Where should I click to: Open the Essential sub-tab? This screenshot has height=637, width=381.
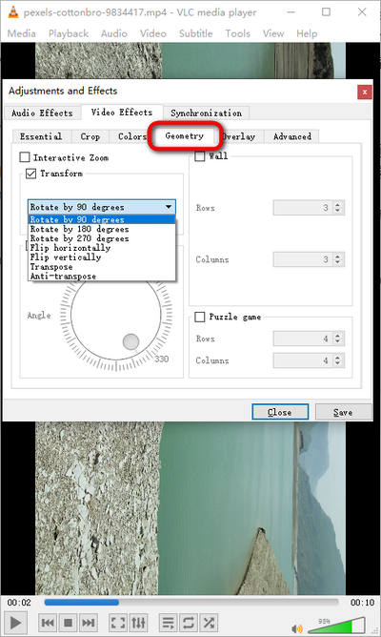click(41, 136)
